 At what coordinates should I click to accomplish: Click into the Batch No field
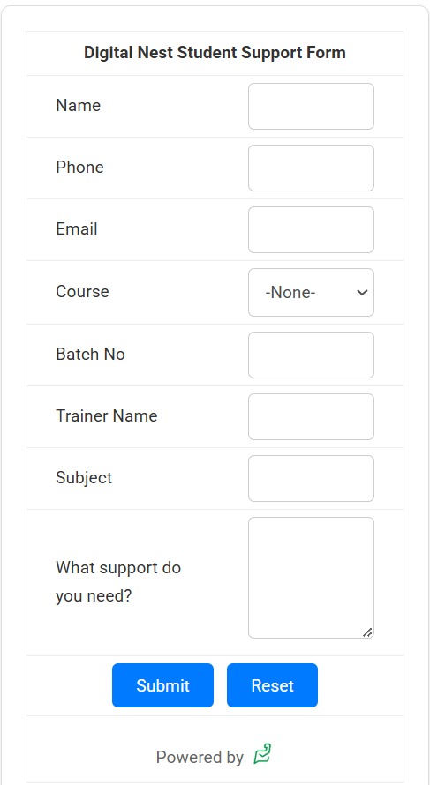(x=311, y=355)
